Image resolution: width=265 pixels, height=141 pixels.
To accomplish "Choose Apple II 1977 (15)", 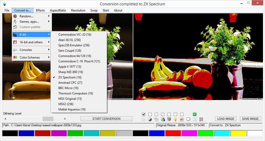I will click(x=79, y=67).
